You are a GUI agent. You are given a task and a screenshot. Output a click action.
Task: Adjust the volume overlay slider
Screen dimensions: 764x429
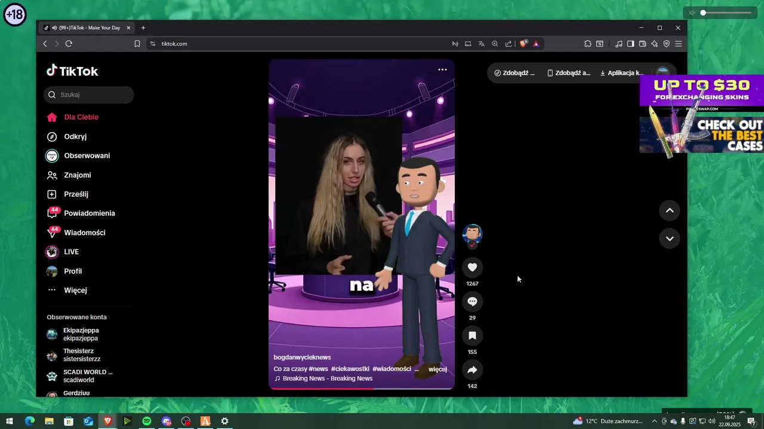(x=726, y=13)
